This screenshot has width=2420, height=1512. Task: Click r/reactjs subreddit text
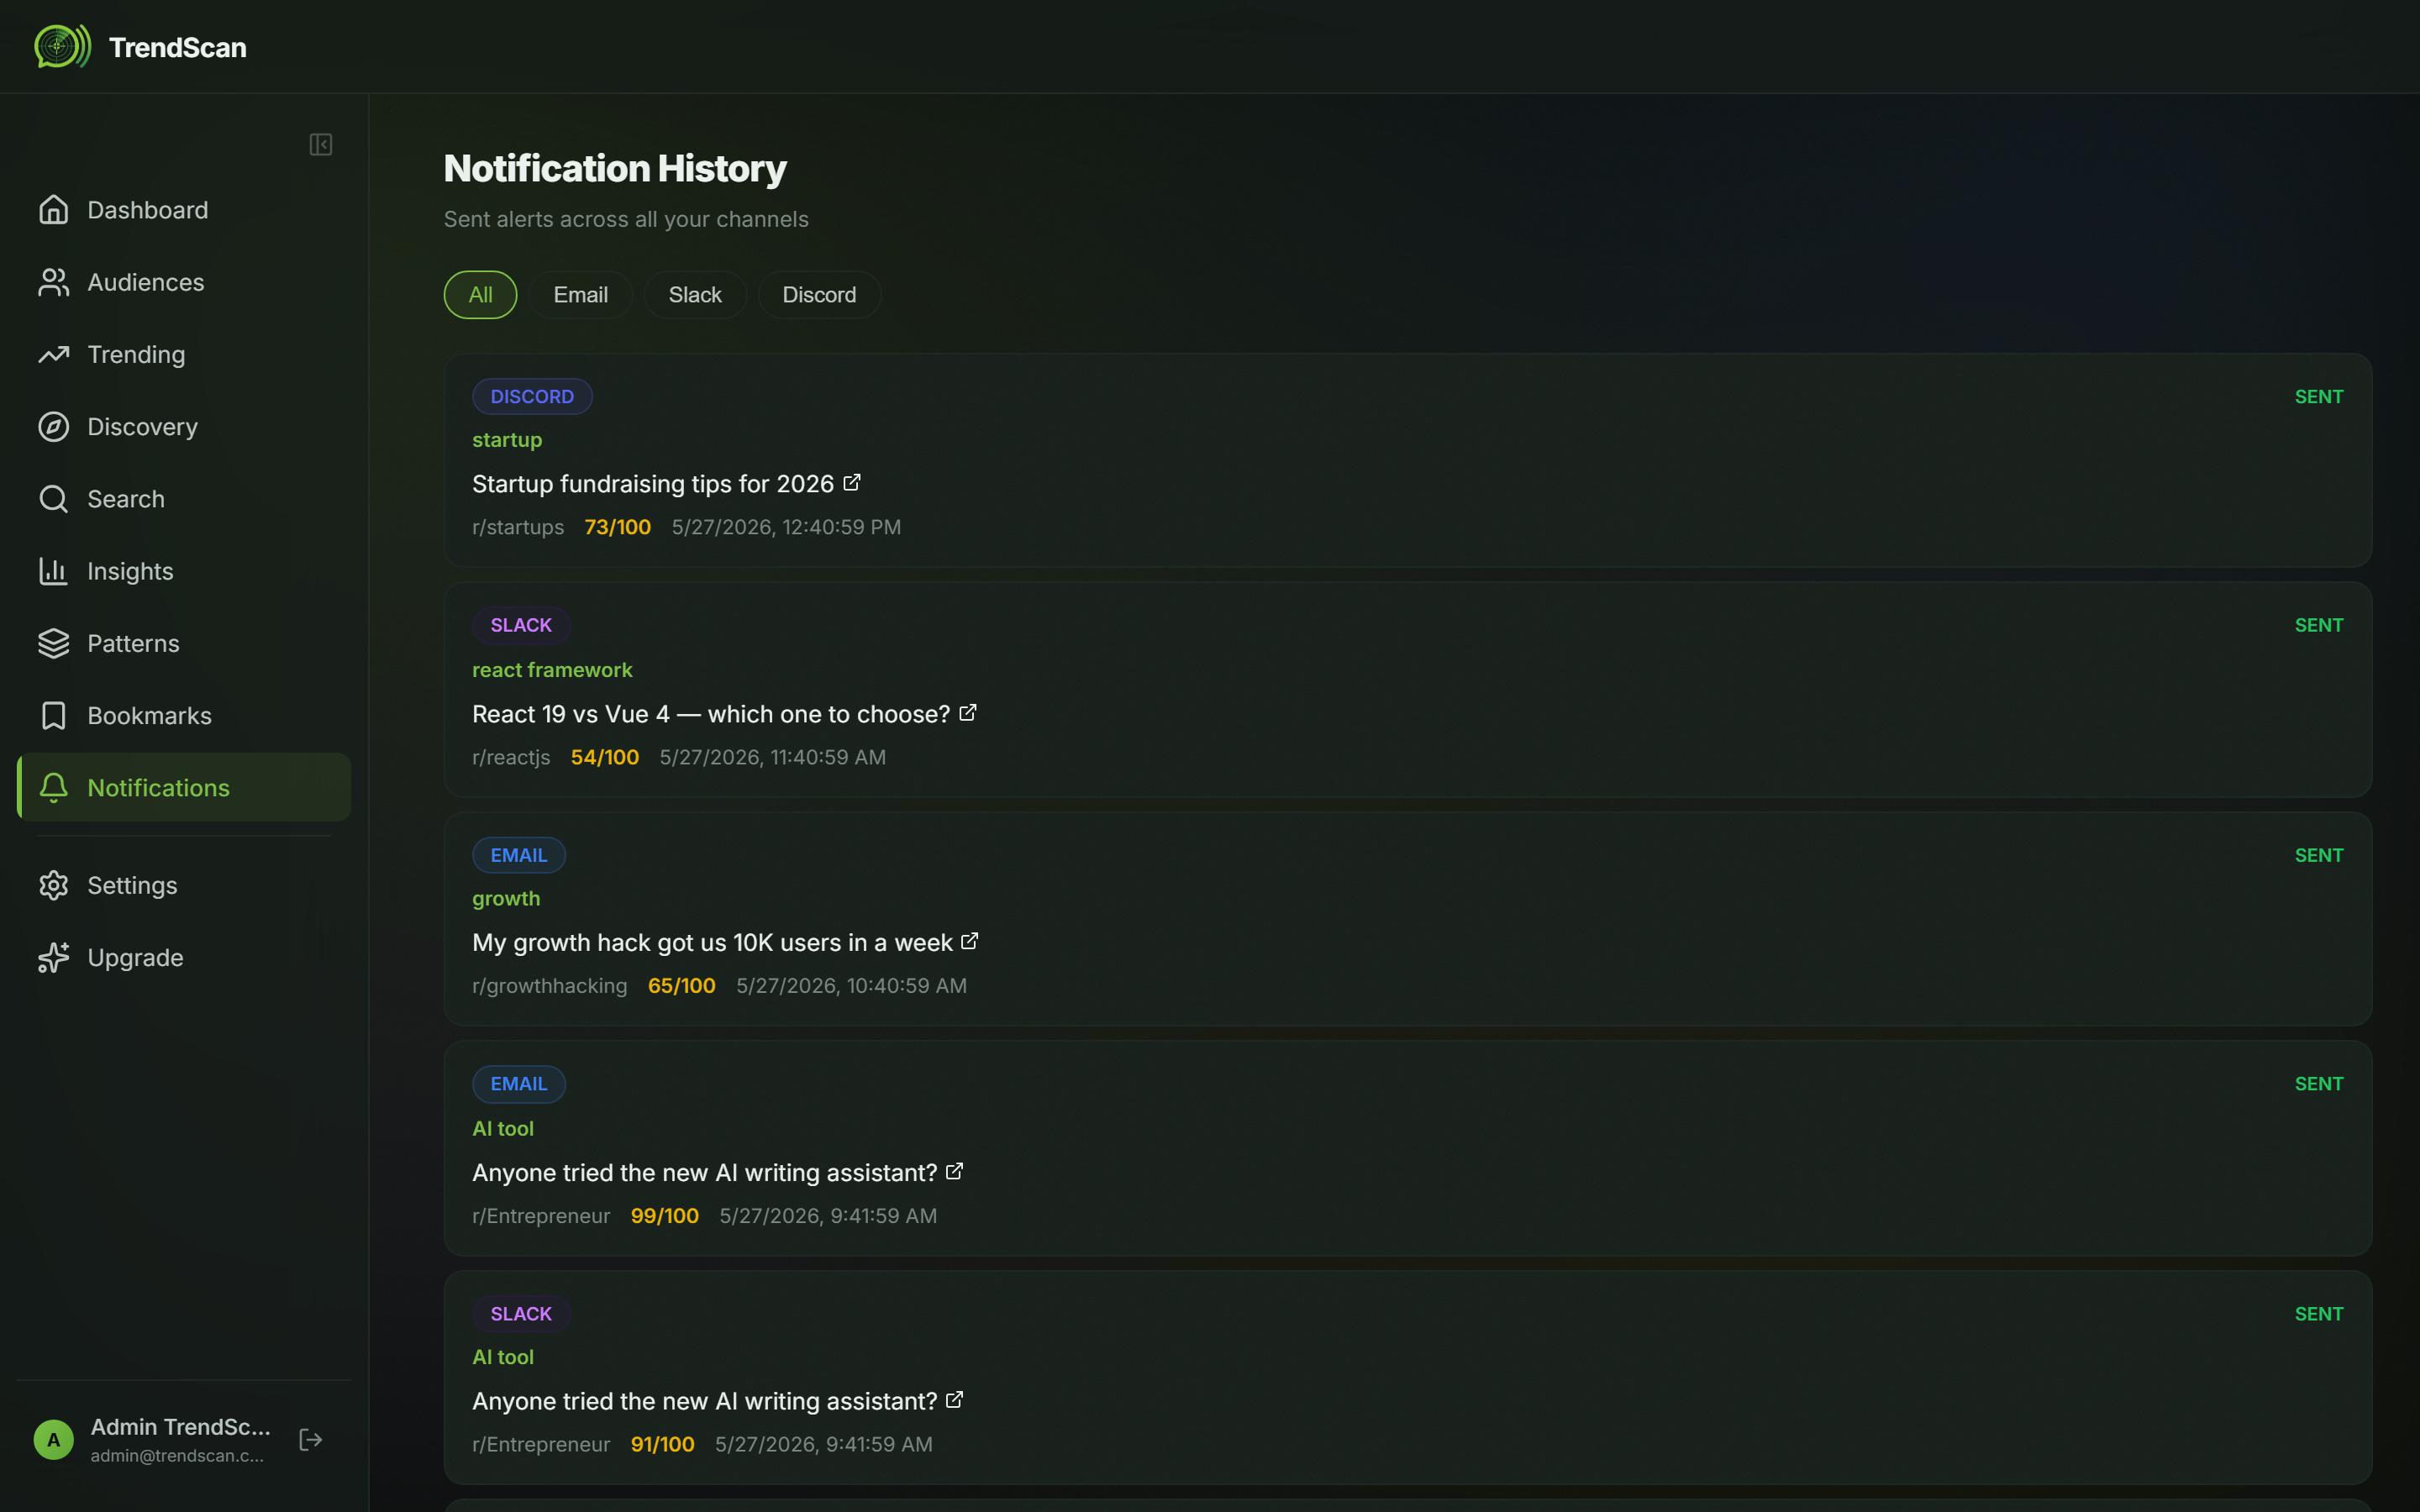pyautogui.click(x=511, y=757)
